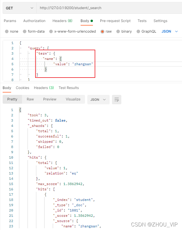
Task: Select binary body type
Action: 124,31
